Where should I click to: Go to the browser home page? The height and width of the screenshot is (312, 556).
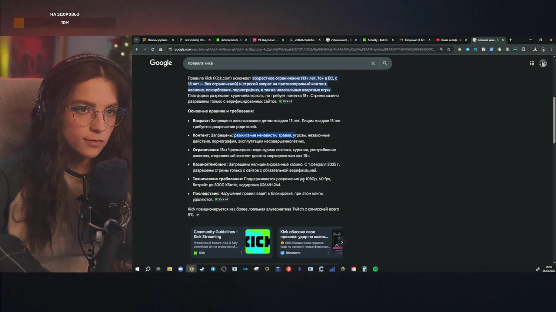(x=161, y=49)
